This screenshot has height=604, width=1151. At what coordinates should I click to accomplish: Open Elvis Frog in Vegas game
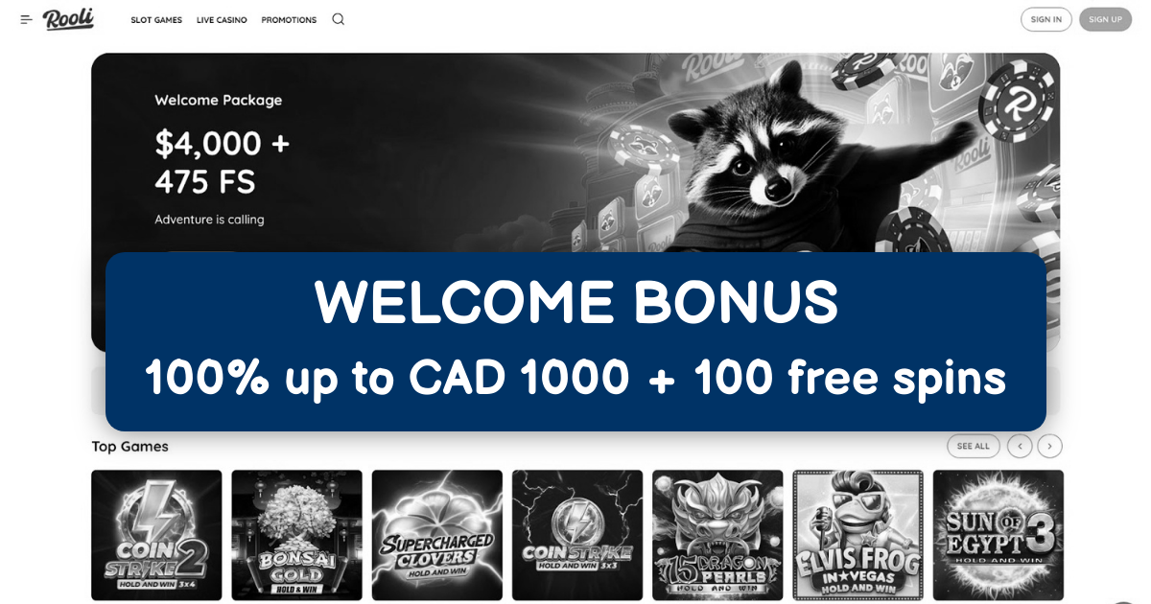[x=857, y=535]
